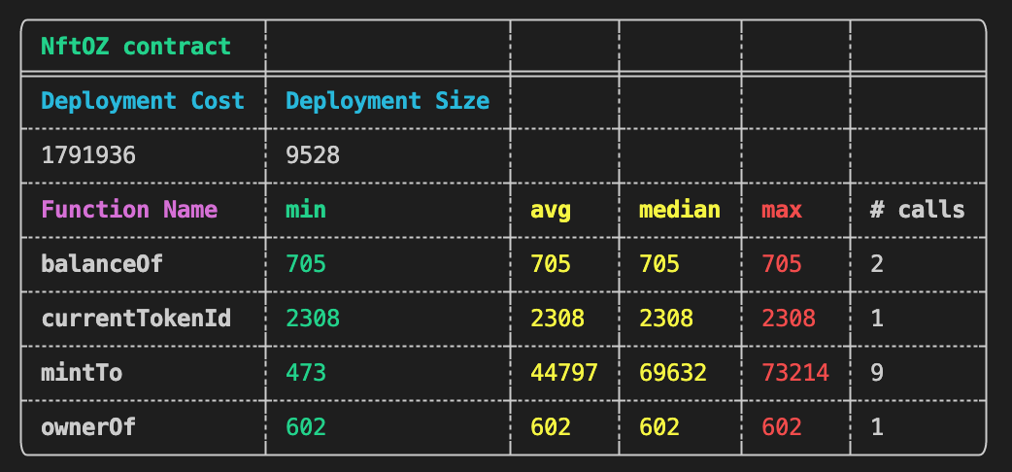Click the "Function Name" column header

pyautogui.click(x=128, y=210)
